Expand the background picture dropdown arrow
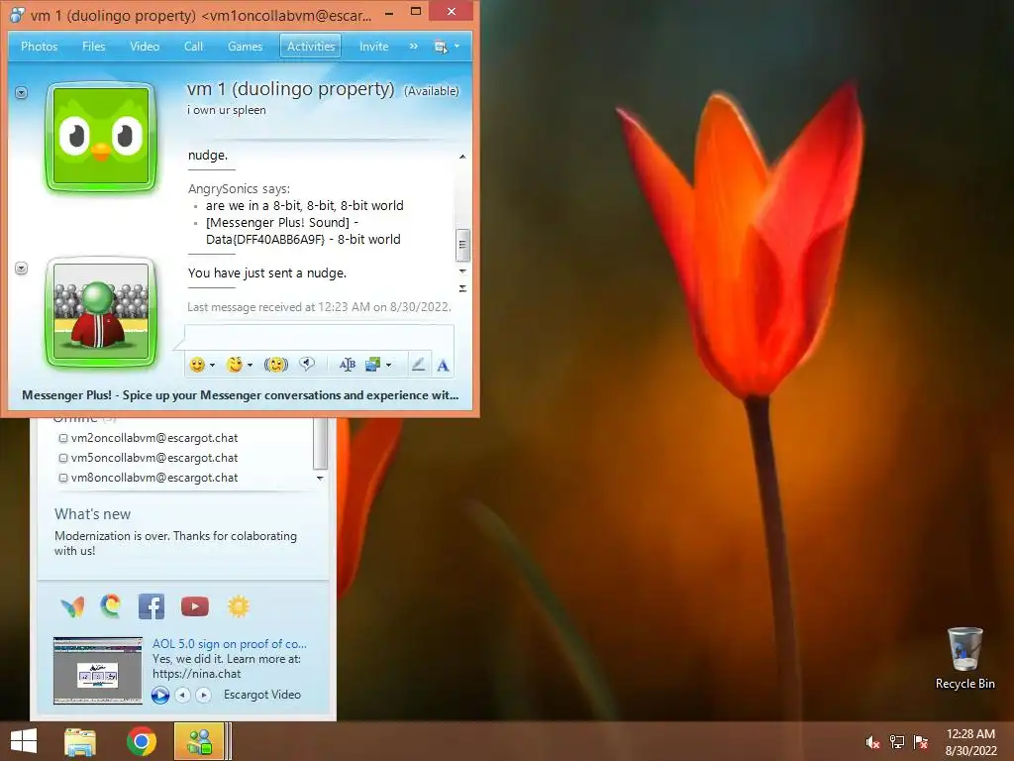Screen dimensions: 1014x761 (x=388, y=365)
